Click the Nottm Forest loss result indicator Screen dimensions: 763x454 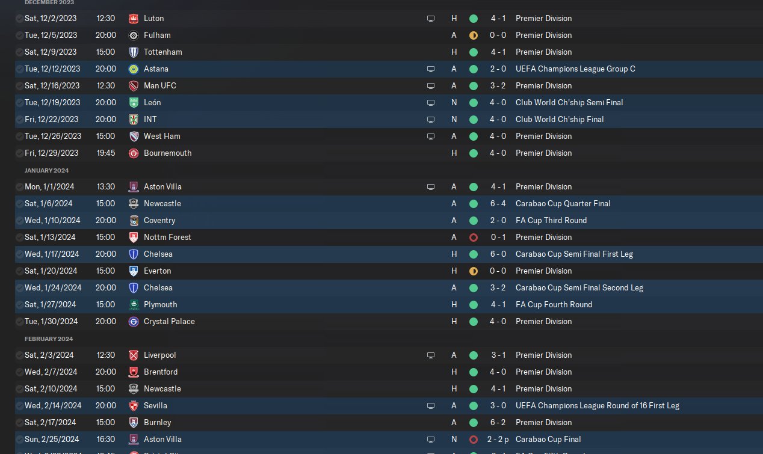[x=474, y=238]
